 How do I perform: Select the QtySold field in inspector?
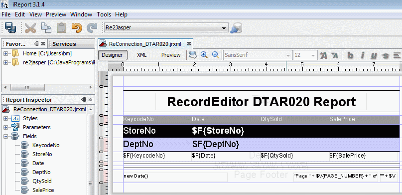click(x=42, y=181)
